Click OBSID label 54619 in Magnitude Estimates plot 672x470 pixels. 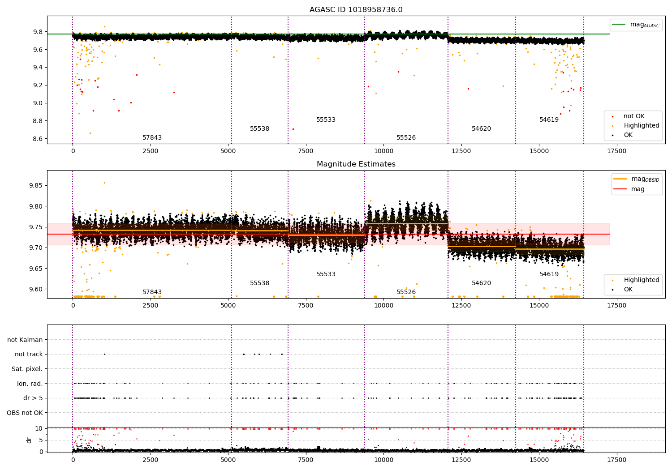tap(549, 274)
